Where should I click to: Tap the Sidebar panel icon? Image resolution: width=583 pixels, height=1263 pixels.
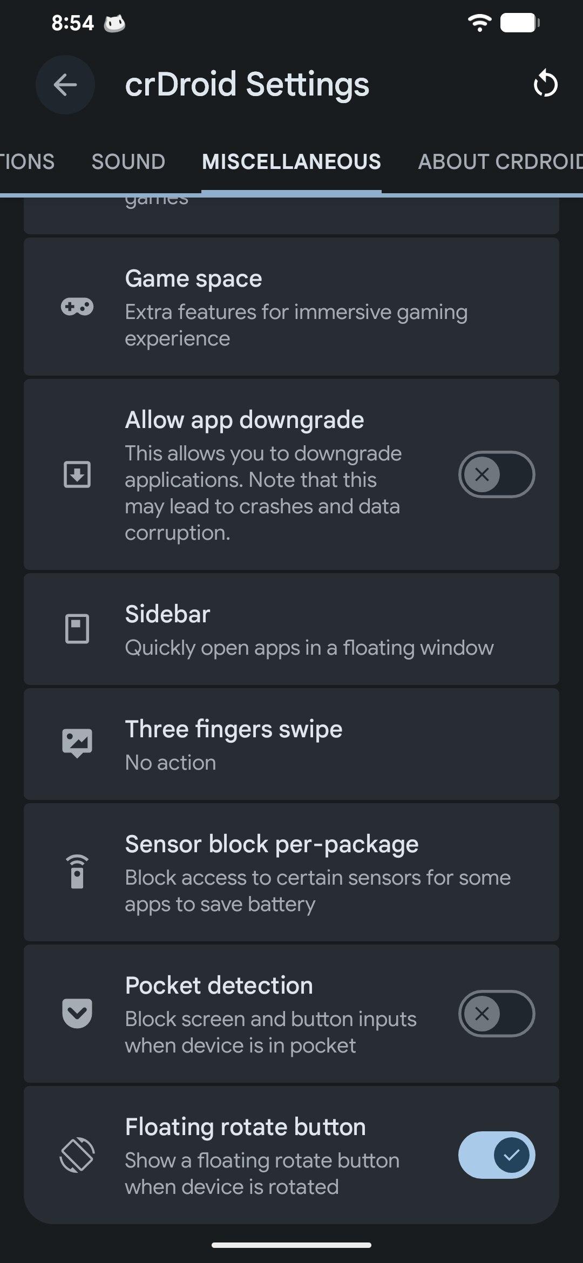77,629
